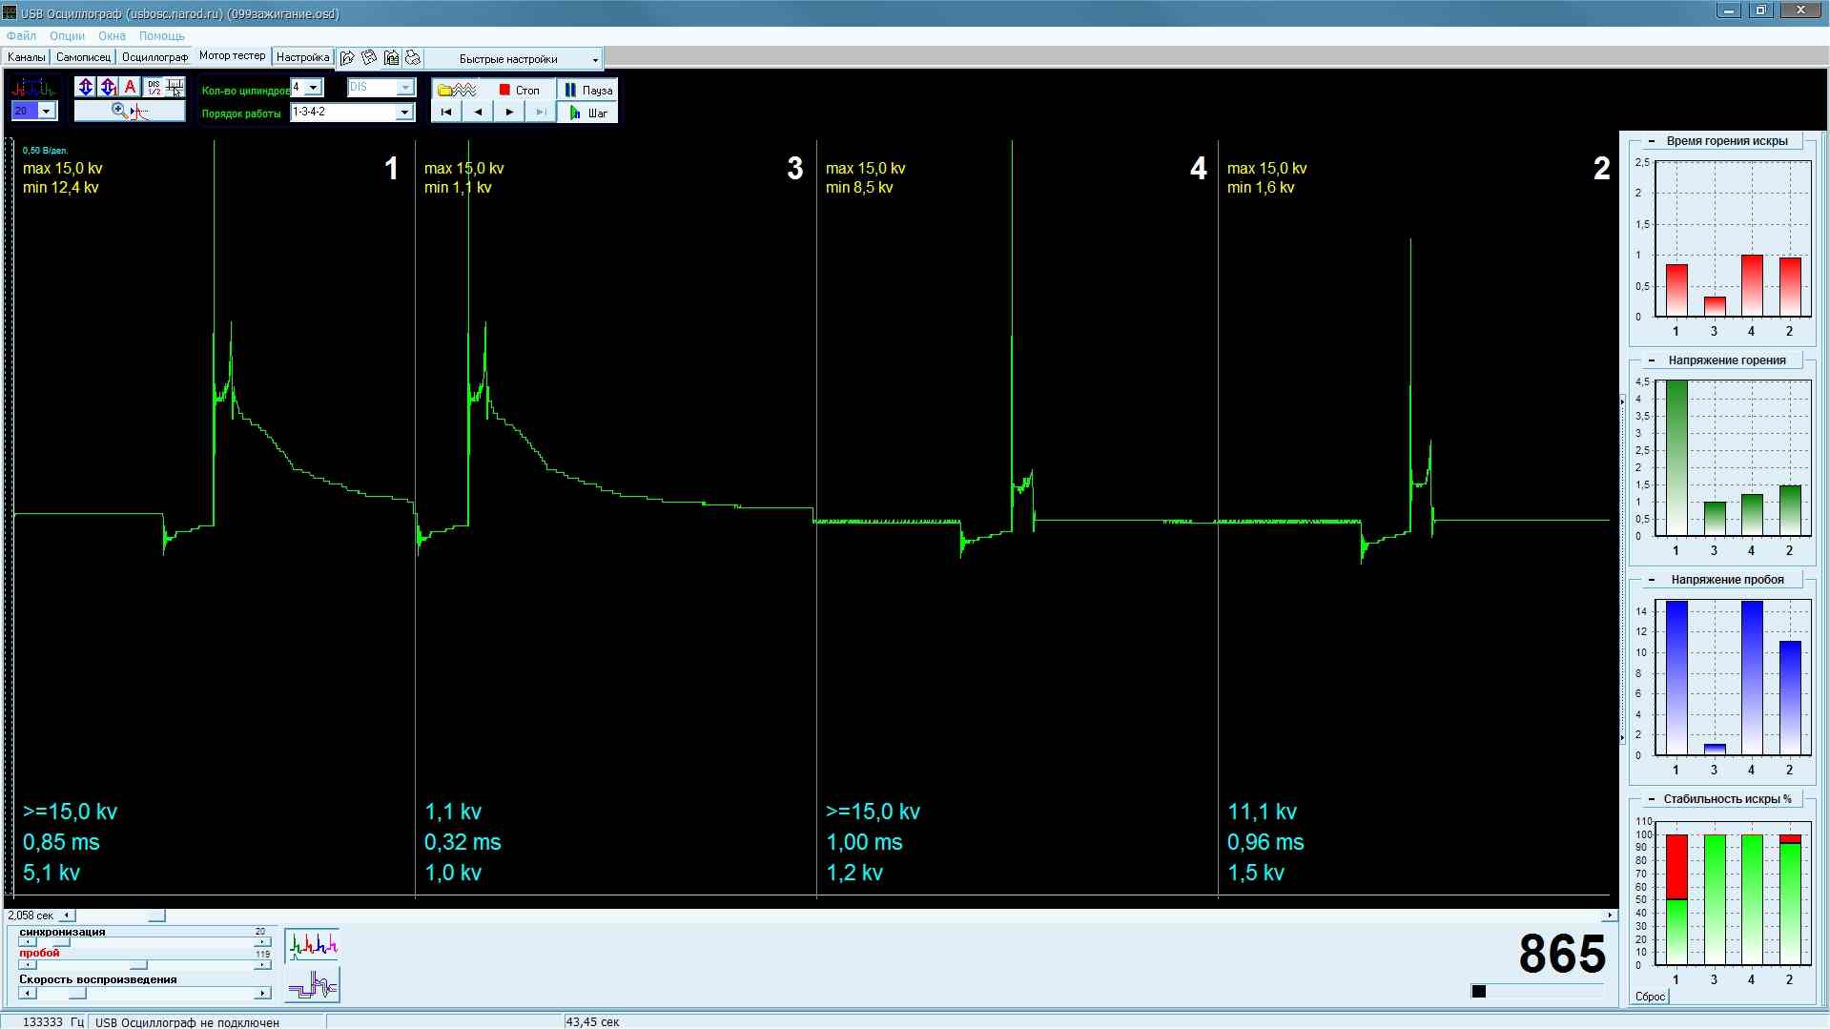Click the Сброс reset button
The image size is (1830, 1029).
[1650, 997]
